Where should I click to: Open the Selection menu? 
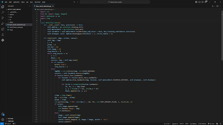(16, 2)
